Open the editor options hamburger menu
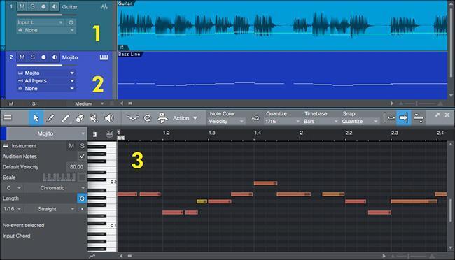 (8, 117)
